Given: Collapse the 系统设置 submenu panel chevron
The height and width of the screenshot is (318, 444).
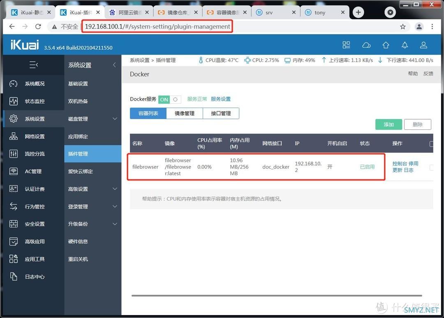Looking at the screenshot, I should (x=114, y=65).
